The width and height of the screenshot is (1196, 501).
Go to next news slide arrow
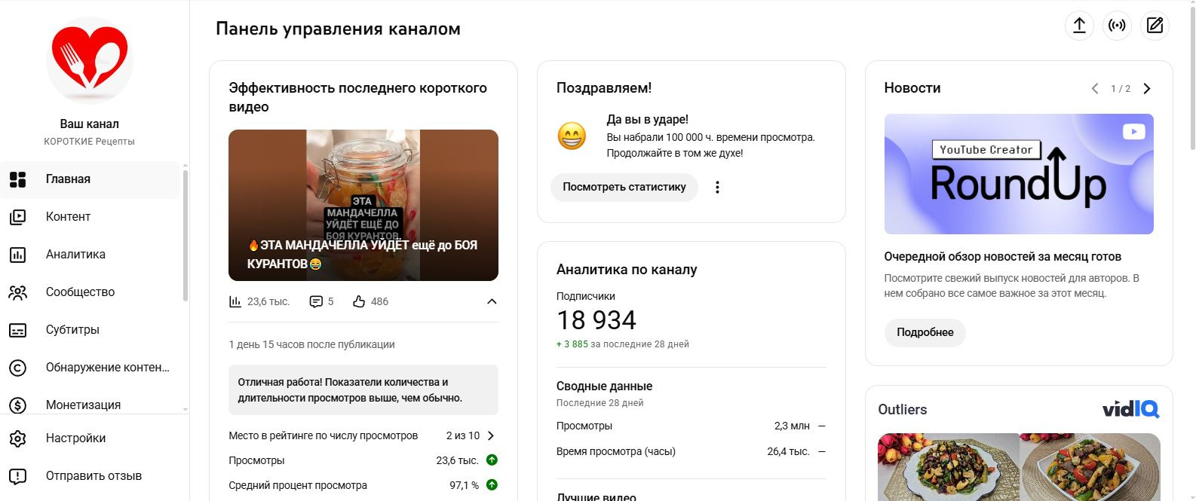coord(1147,89)
